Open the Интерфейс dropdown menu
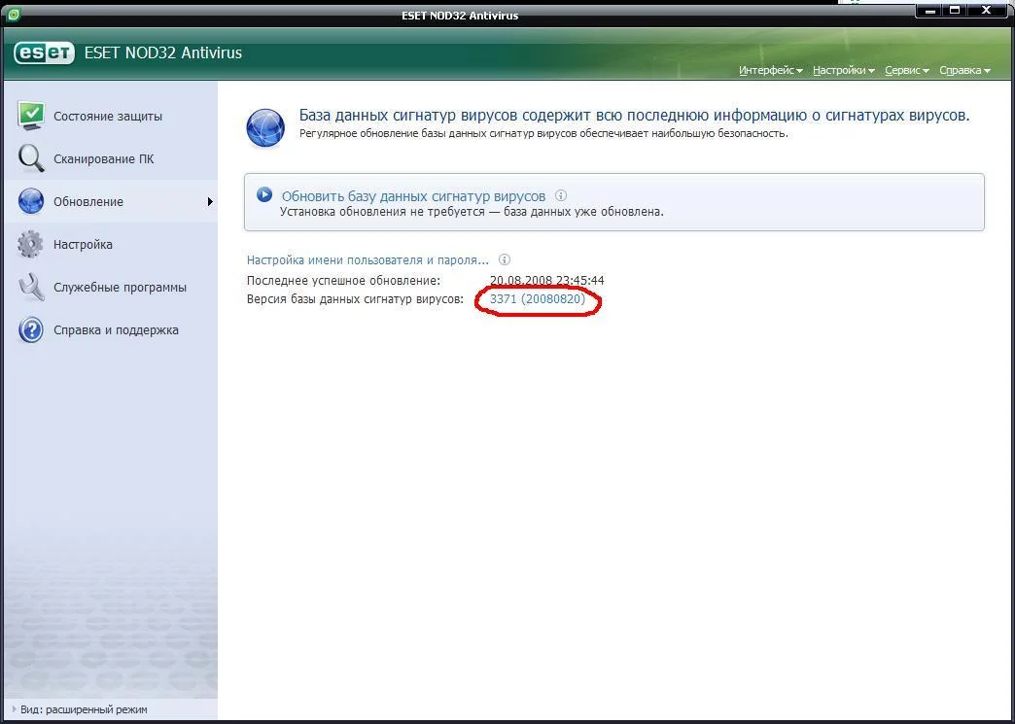The width and height of the screenshot is (1015, 724). 771,71
